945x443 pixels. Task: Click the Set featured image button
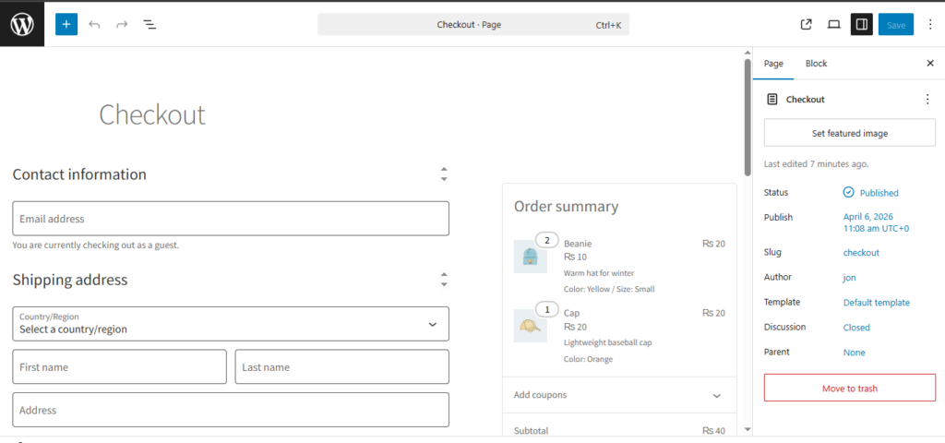849,133
